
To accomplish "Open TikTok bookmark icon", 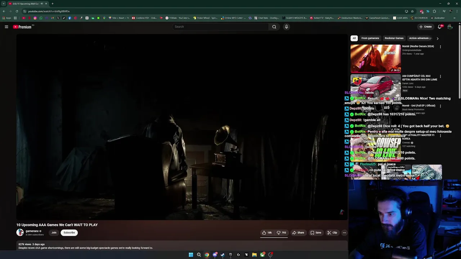I will pyautogui.click(x=64, y=18).
